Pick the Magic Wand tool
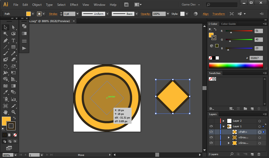 [5, 34]
